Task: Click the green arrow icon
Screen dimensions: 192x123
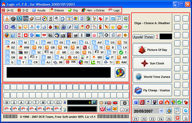Action: click(x=125, y=27)
